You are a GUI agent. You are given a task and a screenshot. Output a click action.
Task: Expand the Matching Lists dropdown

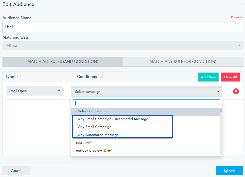(x=122, y=46)
